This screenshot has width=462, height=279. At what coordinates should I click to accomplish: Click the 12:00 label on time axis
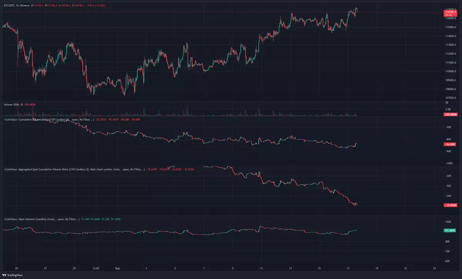pyautogui.click(x=96, y=268)
